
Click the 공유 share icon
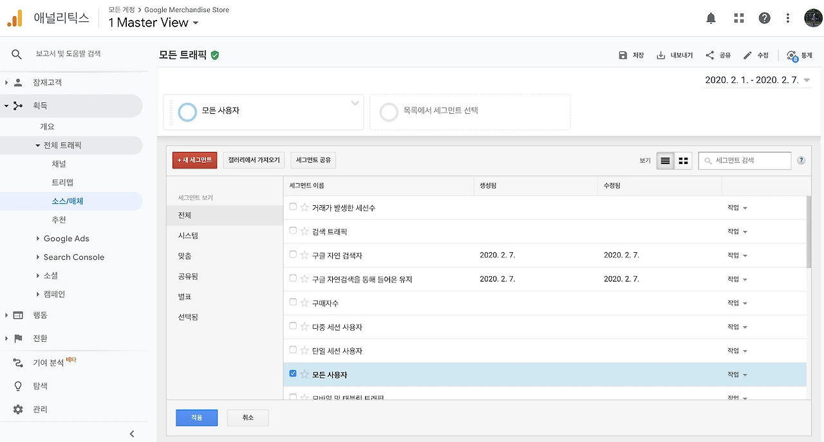coord(709,55)
